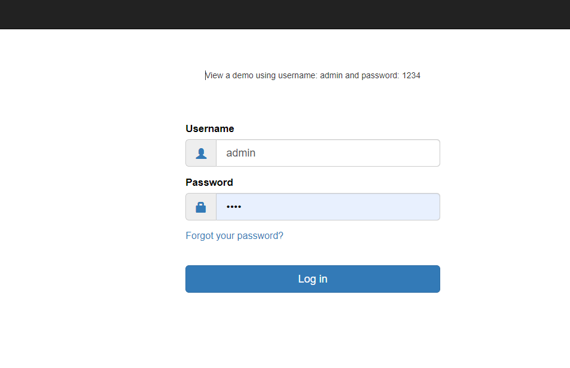Click the bold Password label
570x368 pixels.
(209, 182)
